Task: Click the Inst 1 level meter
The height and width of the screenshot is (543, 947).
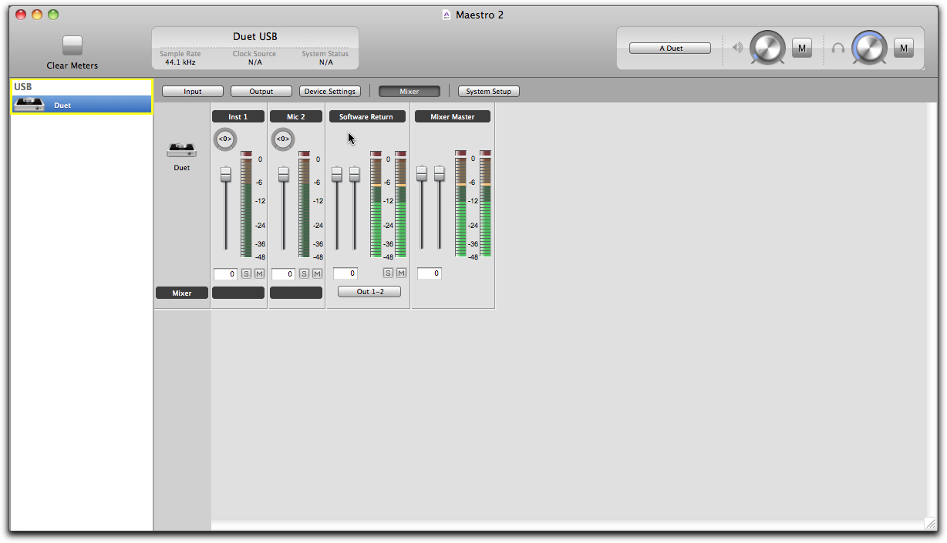Action: tap(247, 204)
